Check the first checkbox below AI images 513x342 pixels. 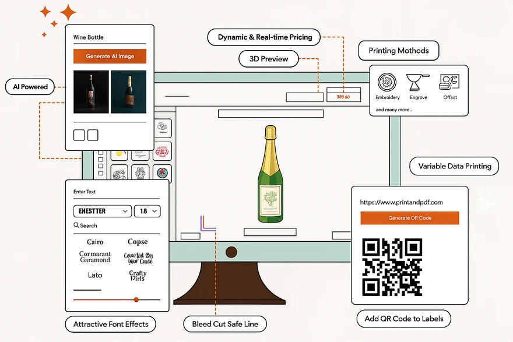pos(79,134)
